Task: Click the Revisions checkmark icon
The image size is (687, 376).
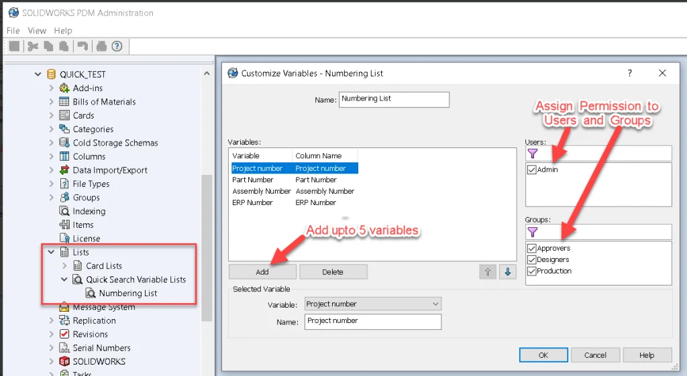Action: pyautogui.click(x=64, y=334)
